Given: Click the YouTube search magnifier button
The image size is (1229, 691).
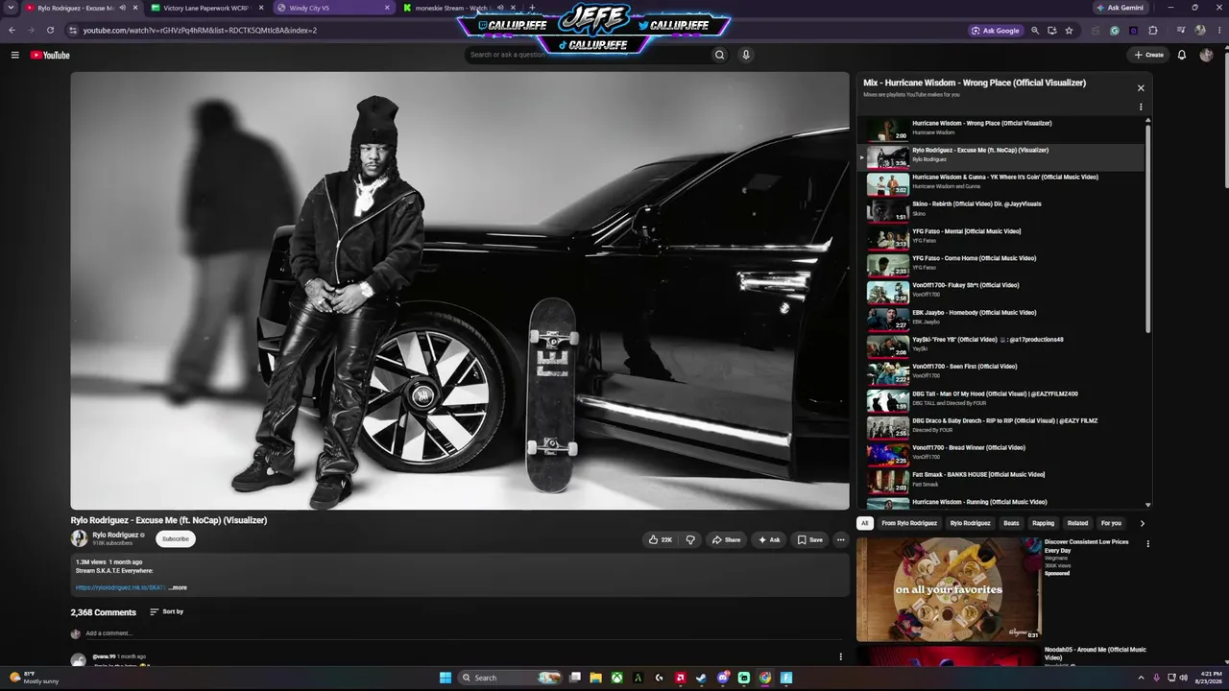Looking at the screenshot, I should 719,55.
